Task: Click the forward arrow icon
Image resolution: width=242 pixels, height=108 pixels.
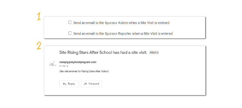Action: tap(85, 84)
